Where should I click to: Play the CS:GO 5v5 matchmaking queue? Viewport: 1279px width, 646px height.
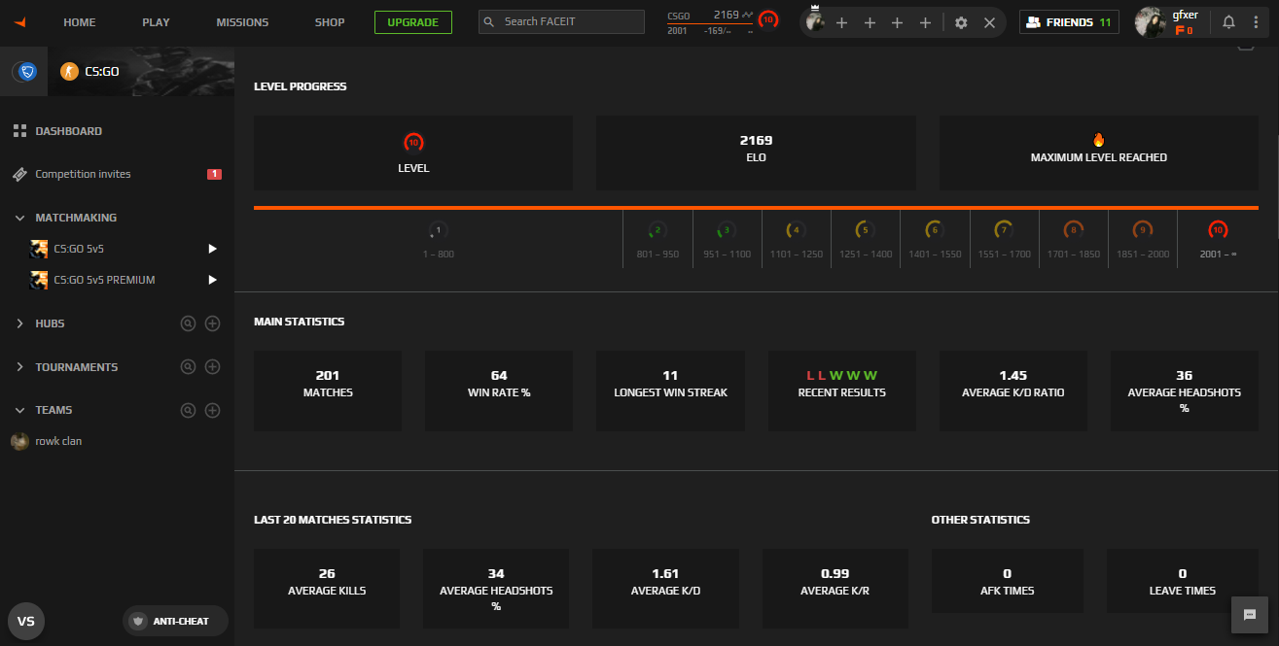point(212,249)
